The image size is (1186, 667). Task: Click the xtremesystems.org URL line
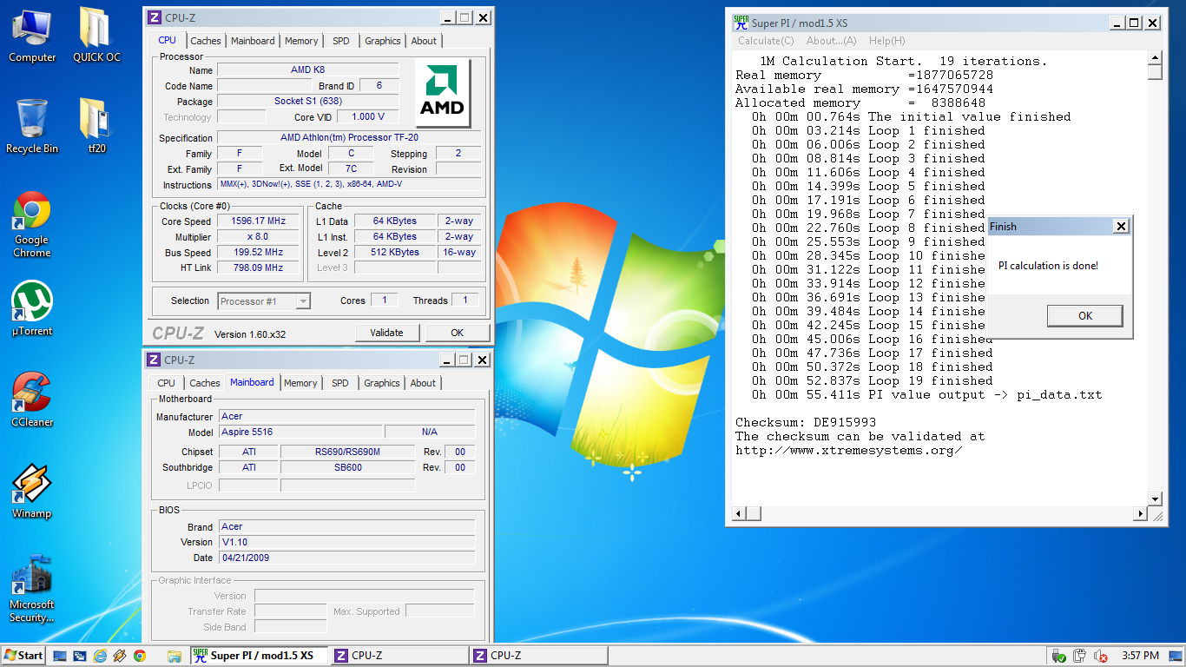(848, 450)
